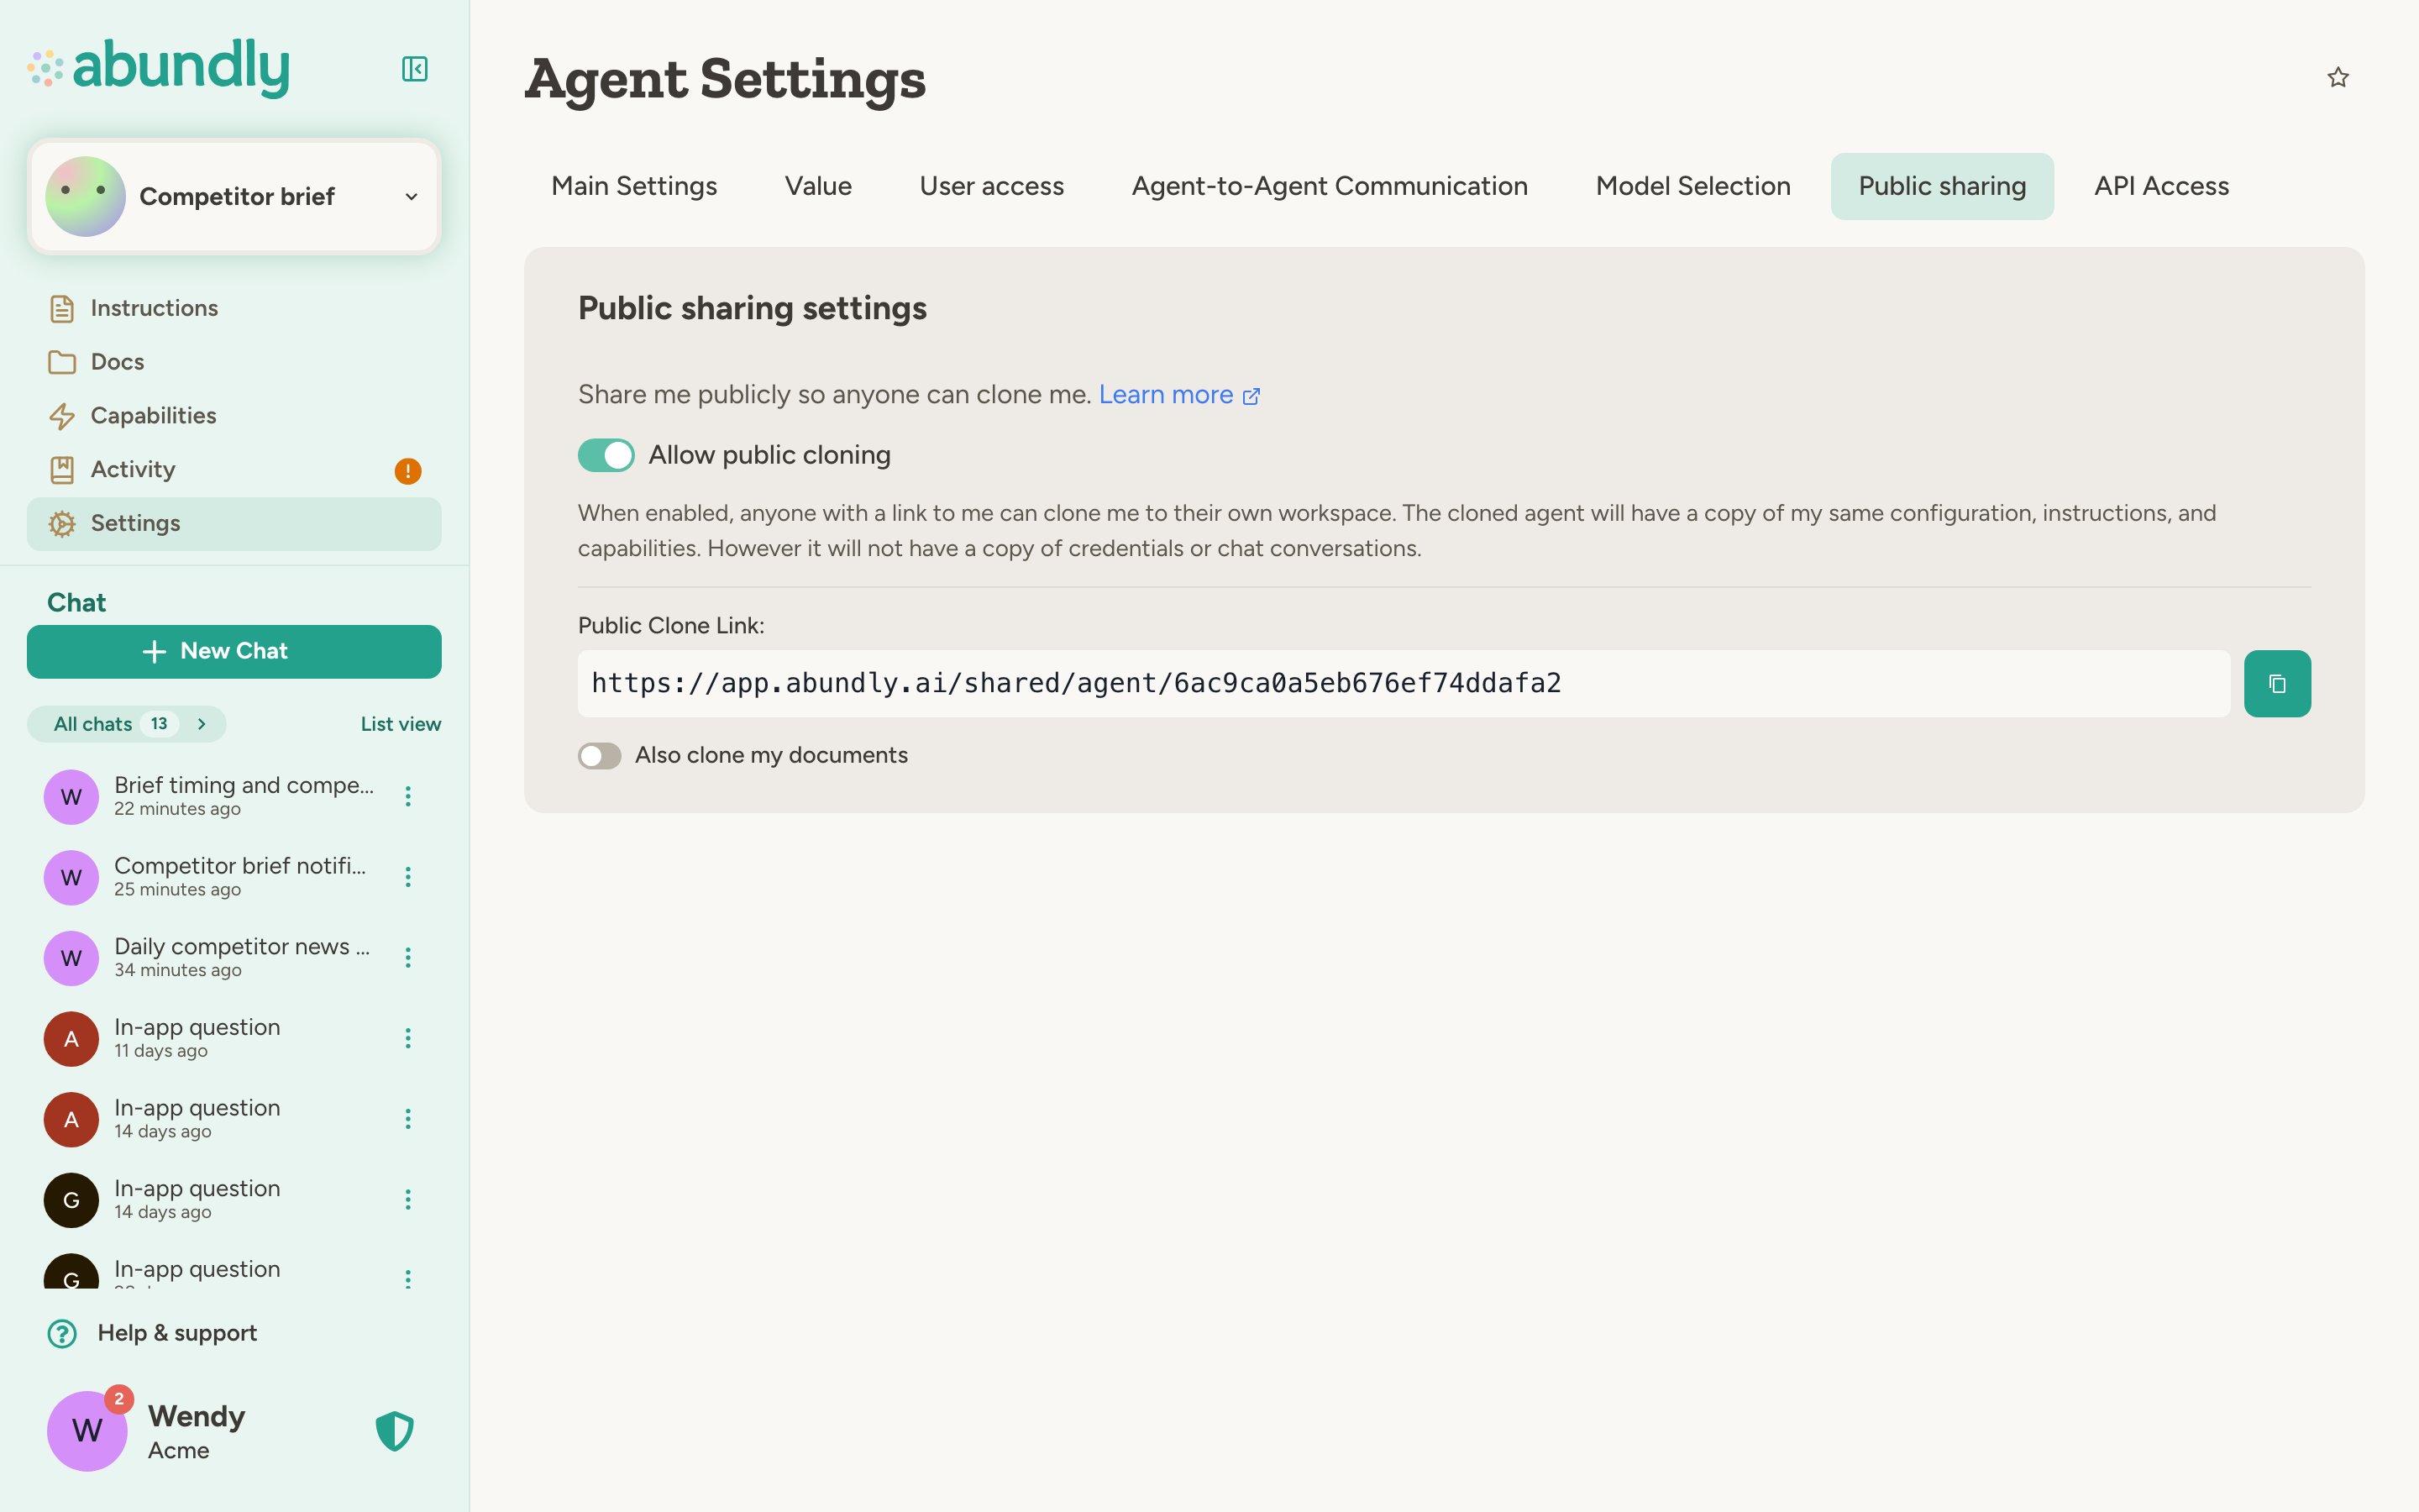The width and height of the screenshot is (2419, 1512).
Task: Open the API Access tab
Action: [x=2161, y=186]
